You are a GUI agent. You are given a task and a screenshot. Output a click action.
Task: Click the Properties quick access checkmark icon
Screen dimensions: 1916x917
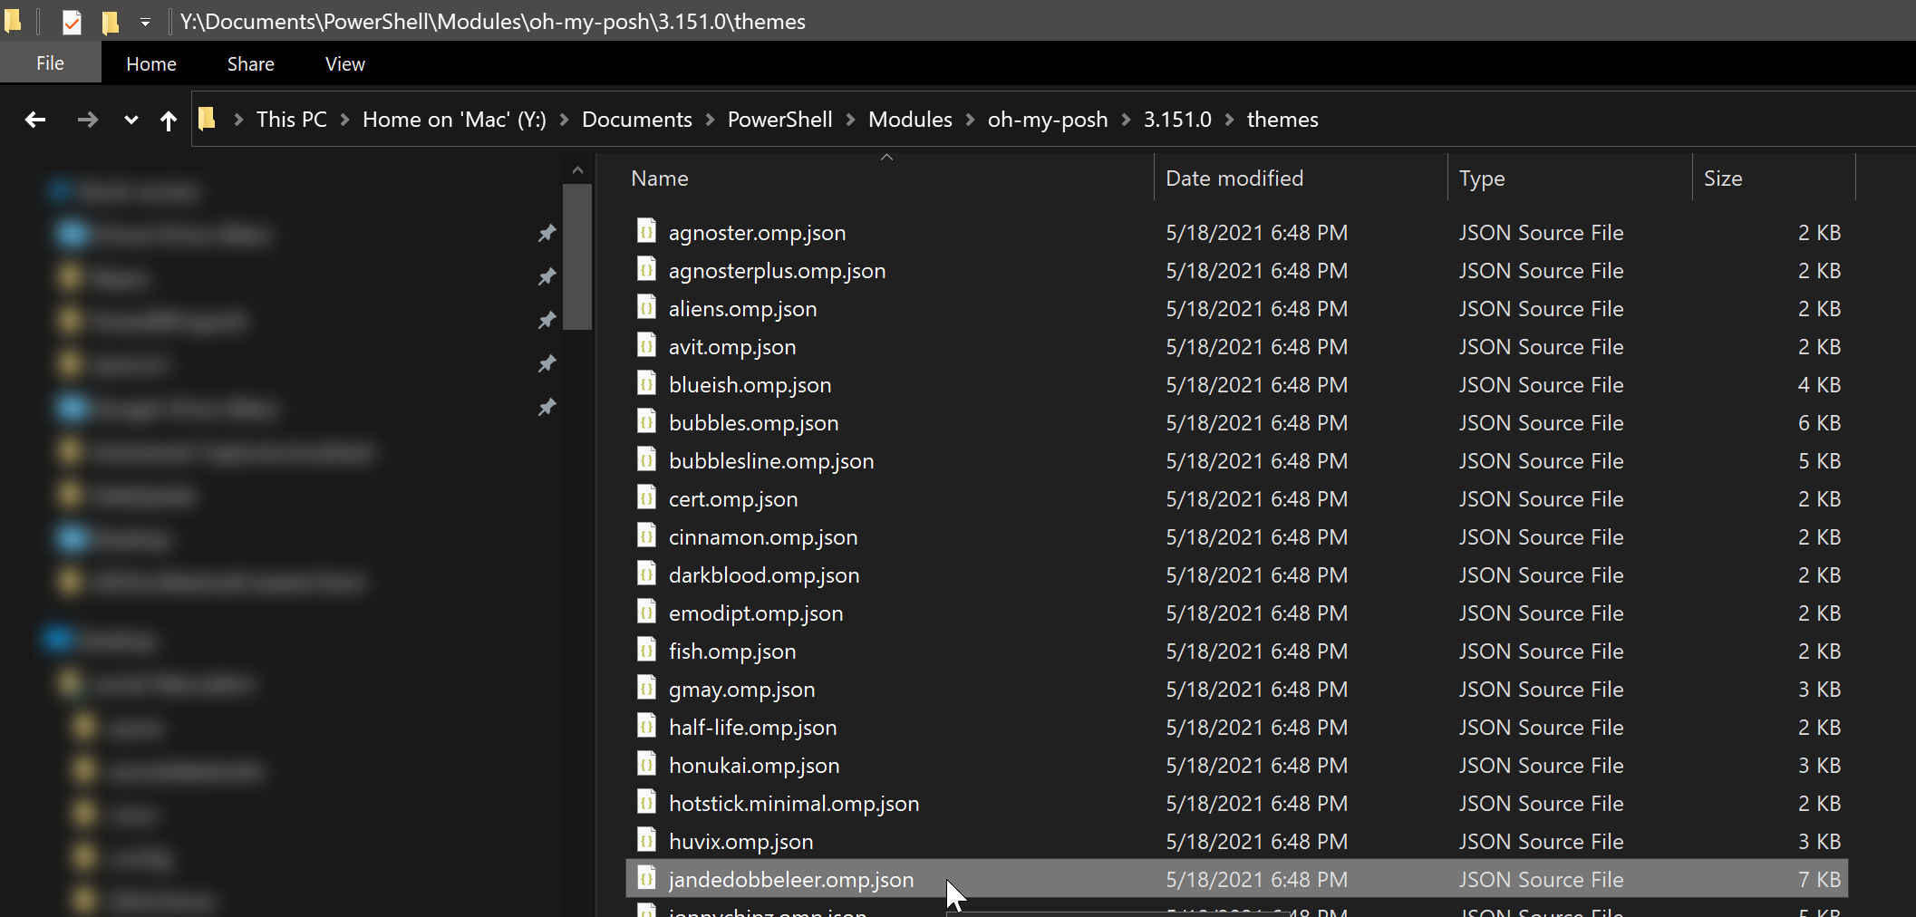click(72, 22)
